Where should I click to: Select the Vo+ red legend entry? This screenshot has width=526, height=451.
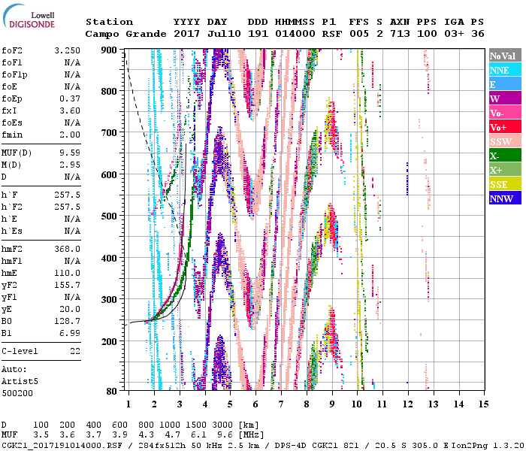(503, 127)
